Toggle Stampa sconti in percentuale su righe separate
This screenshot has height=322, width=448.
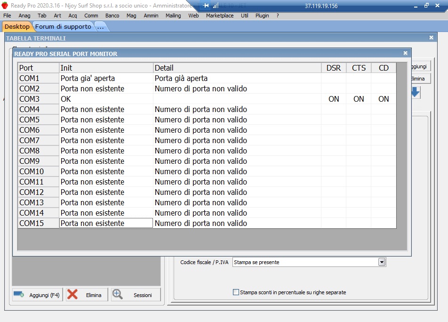point(236,292)
